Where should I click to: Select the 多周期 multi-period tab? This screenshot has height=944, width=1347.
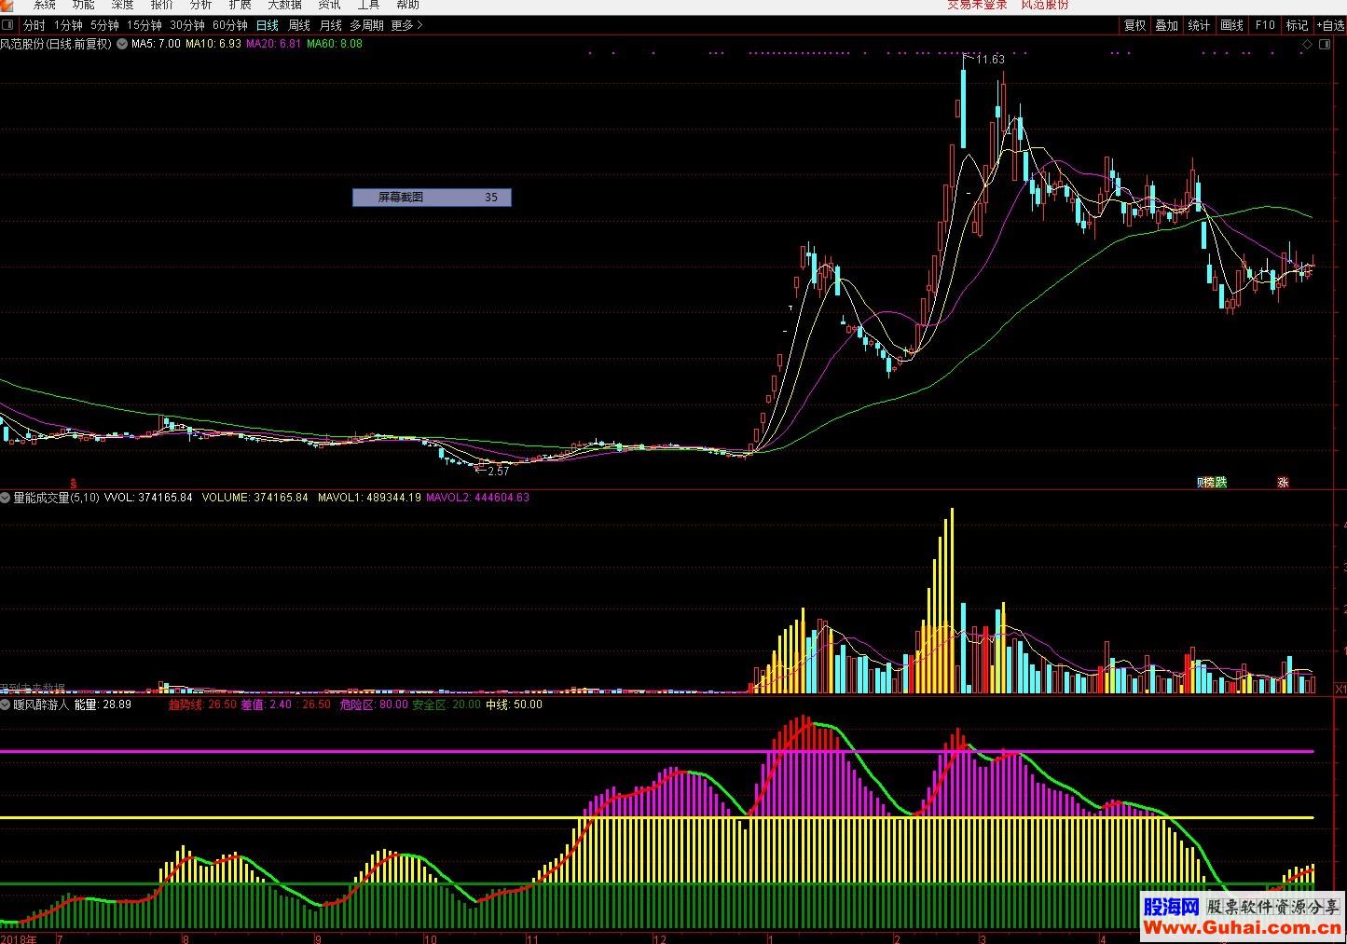coord(367,25)
